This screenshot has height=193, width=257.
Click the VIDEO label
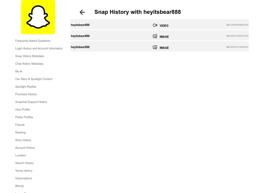[164, 26]
